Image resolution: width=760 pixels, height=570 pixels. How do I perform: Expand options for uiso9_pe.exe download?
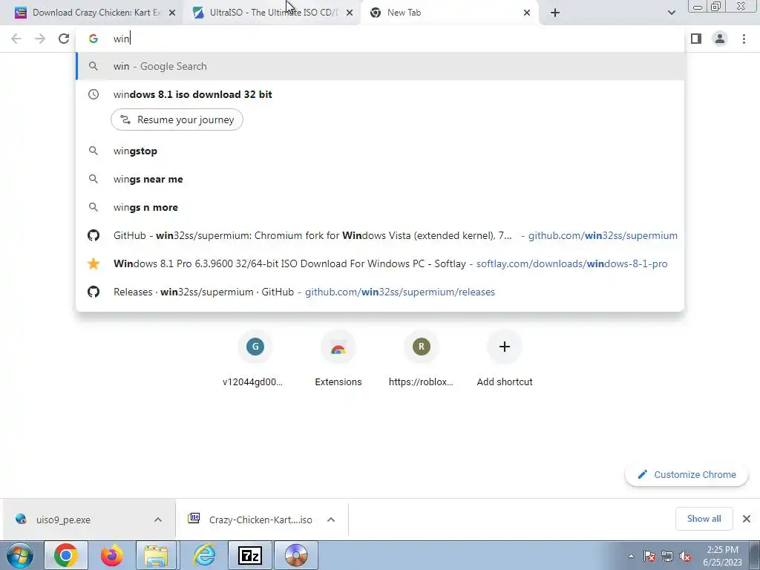coord(158,520)
